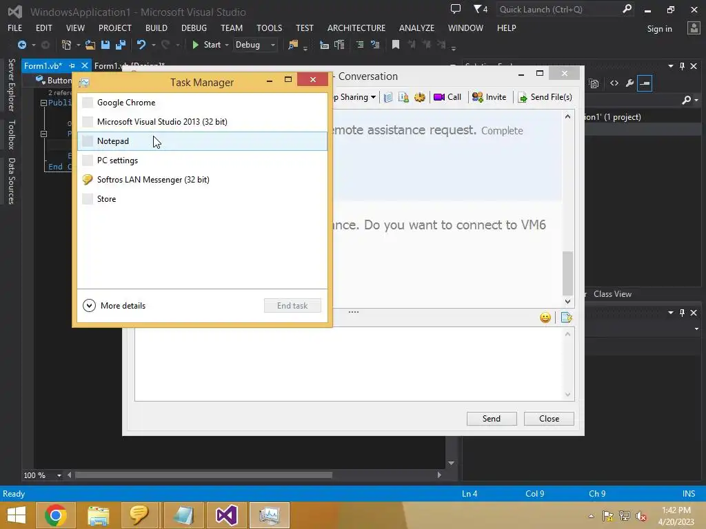
Task: Click Sign in link
Action: coord(659,29)
